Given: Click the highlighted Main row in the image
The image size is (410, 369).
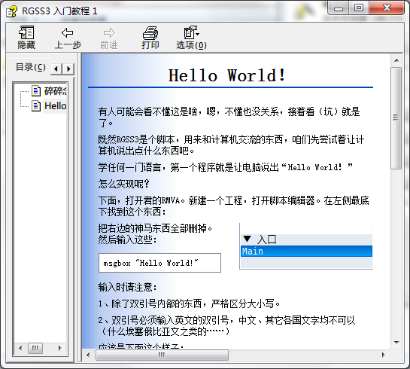Looking at the screenshot, I should 306,252.
